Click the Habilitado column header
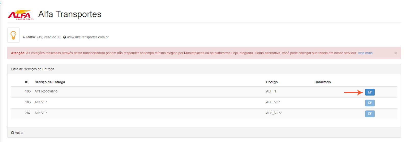 pos(322,82)
